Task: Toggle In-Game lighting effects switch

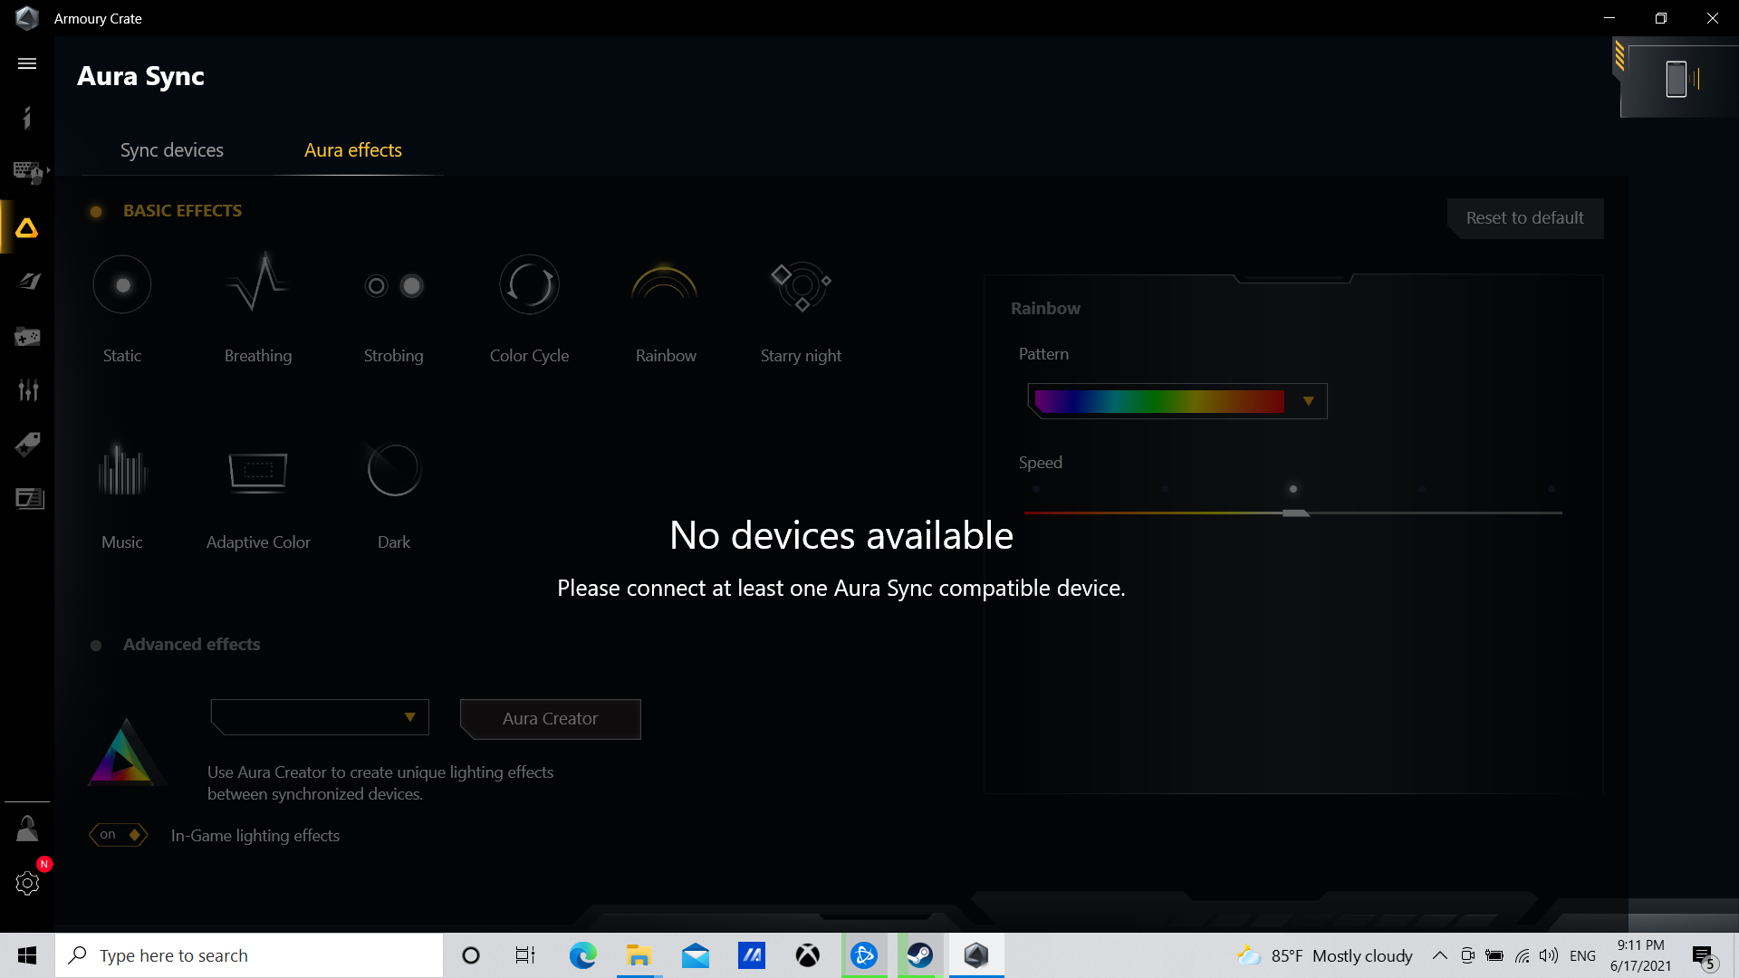Action: [119, 834]
